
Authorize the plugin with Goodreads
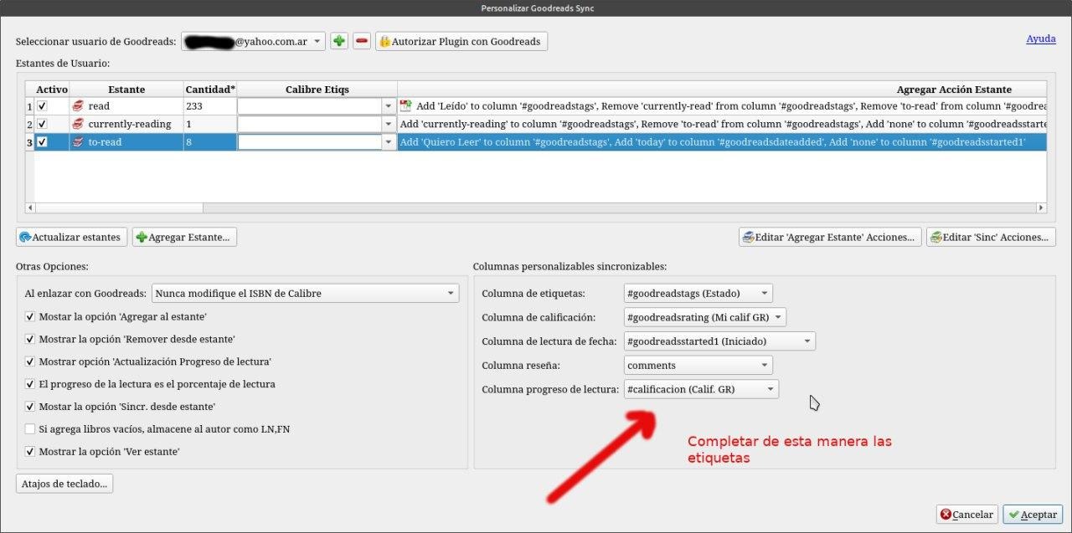tap(461, 41)
